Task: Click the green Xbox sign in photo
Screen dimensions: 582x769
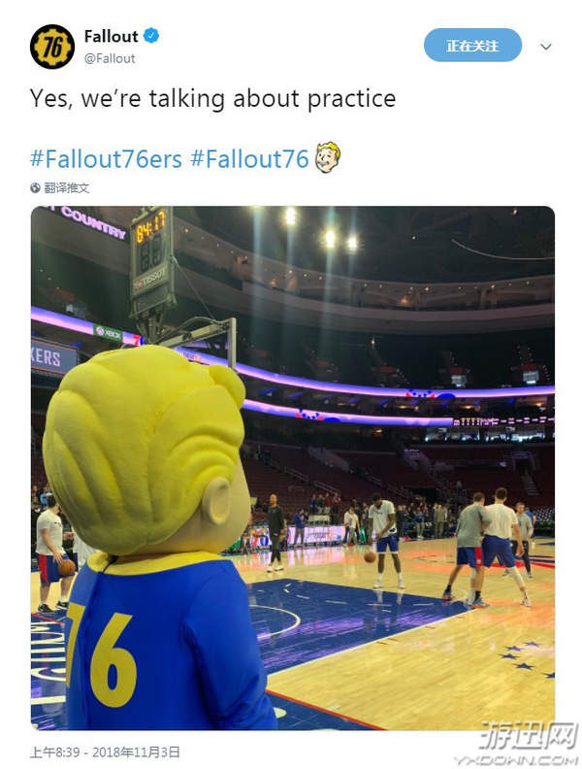Action: pos(108,332)
